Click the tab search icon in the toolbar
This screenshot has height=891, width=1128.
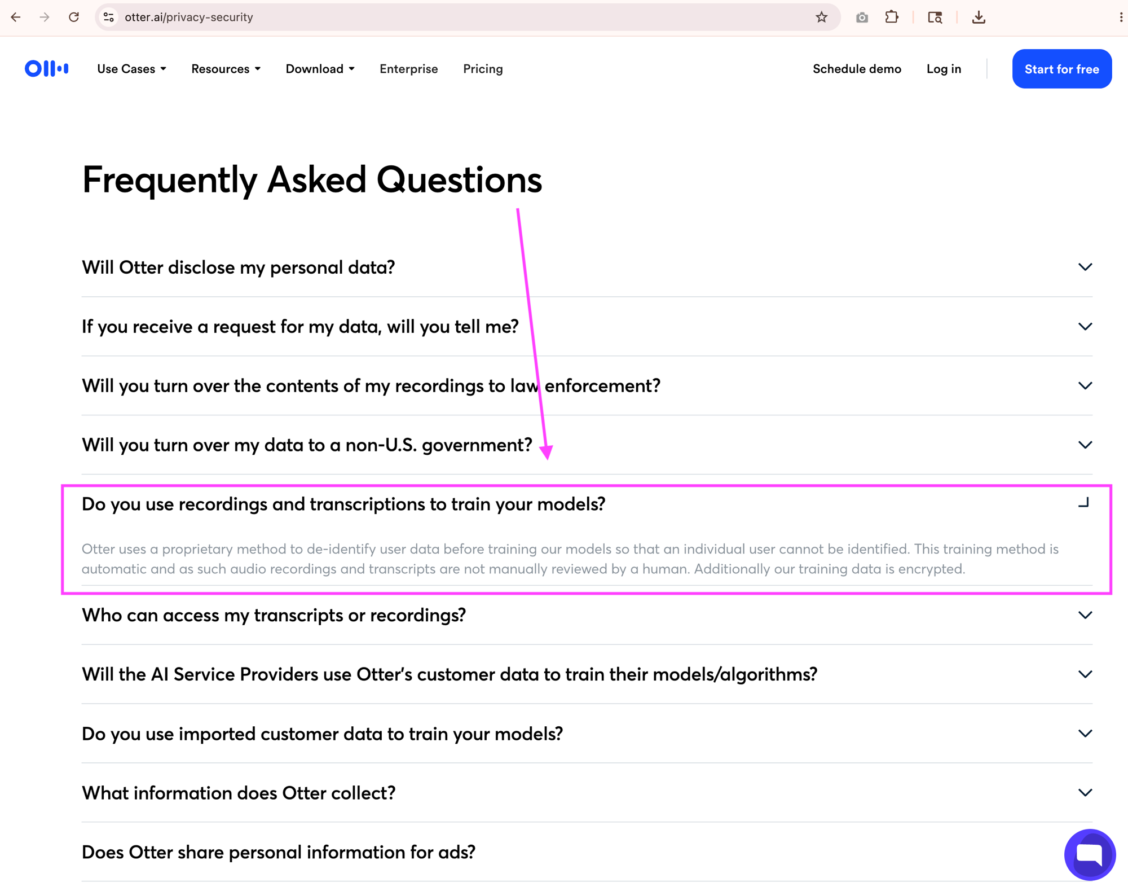[935, 17]
